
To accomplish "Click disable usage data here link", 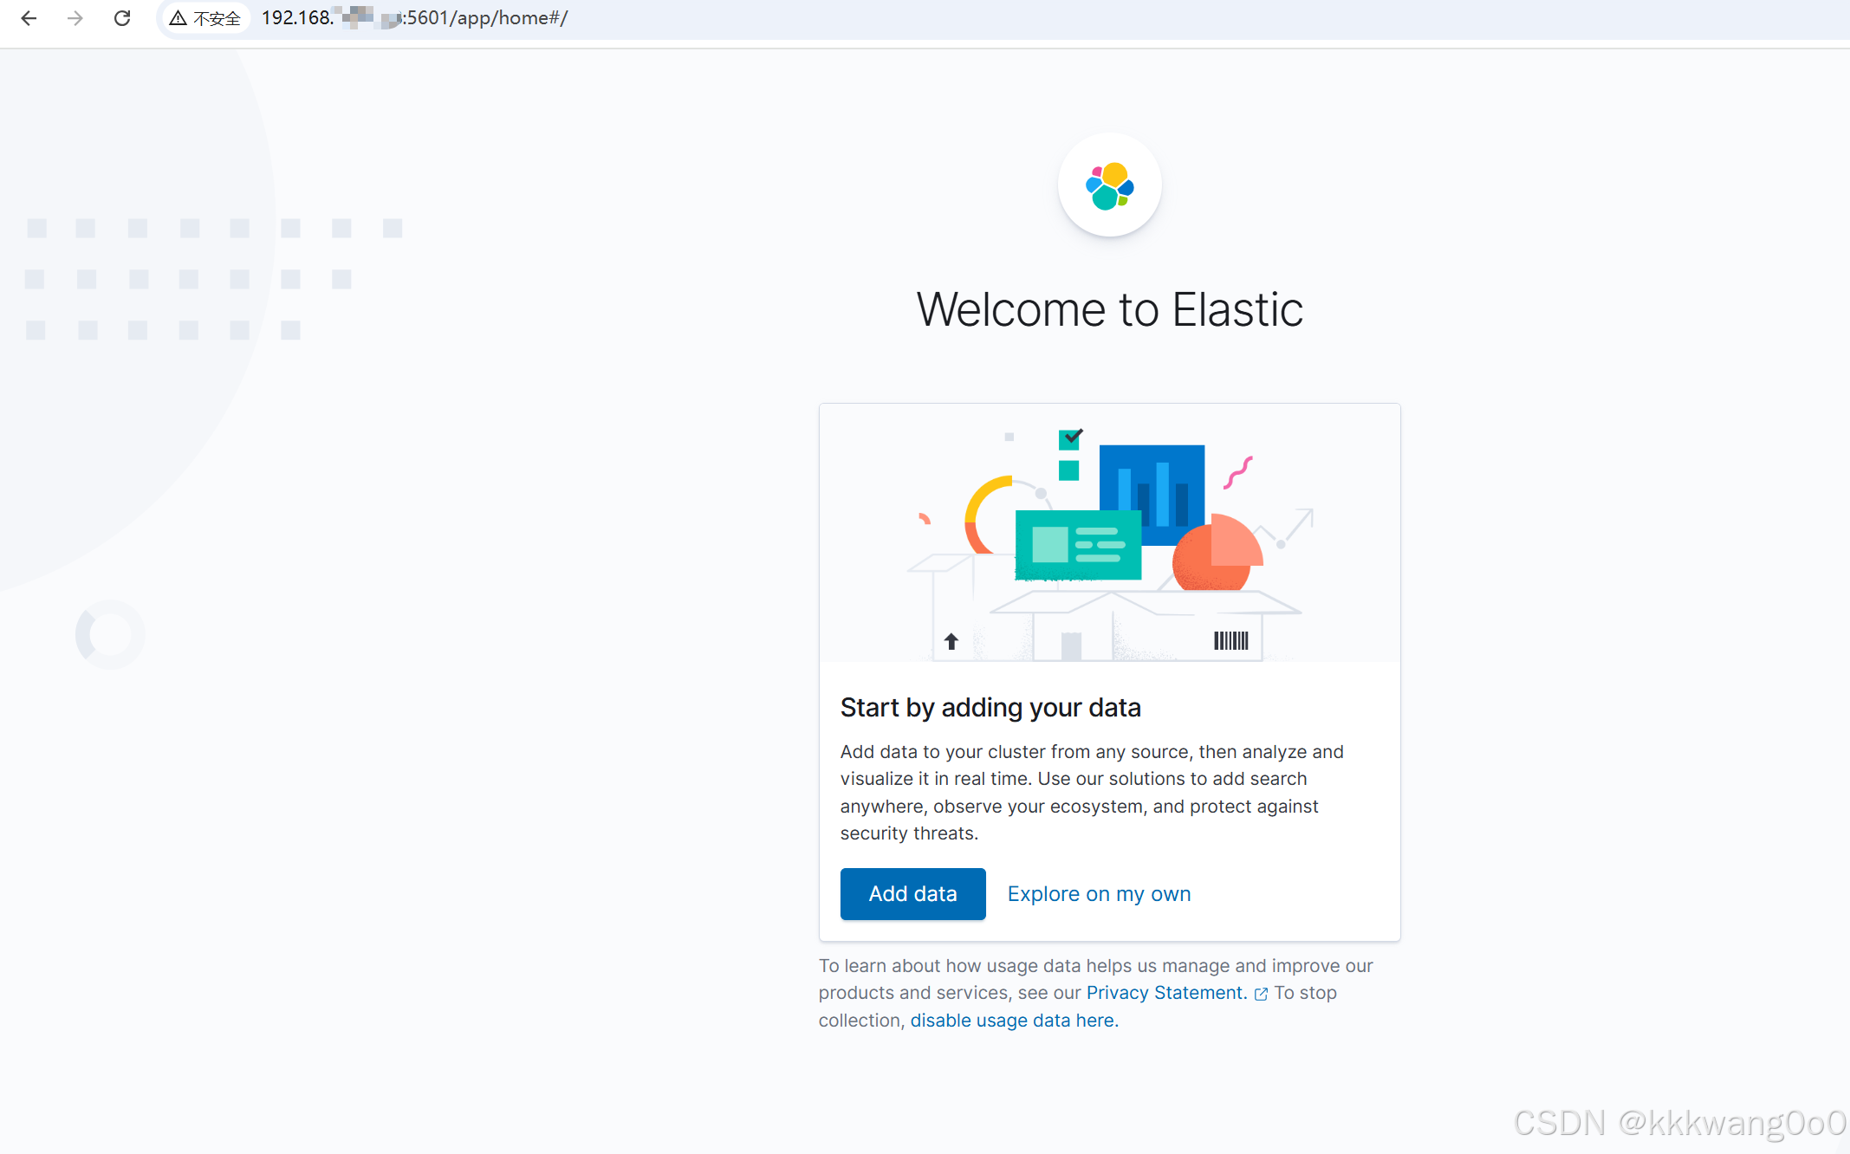I will coord(1014,1021).
